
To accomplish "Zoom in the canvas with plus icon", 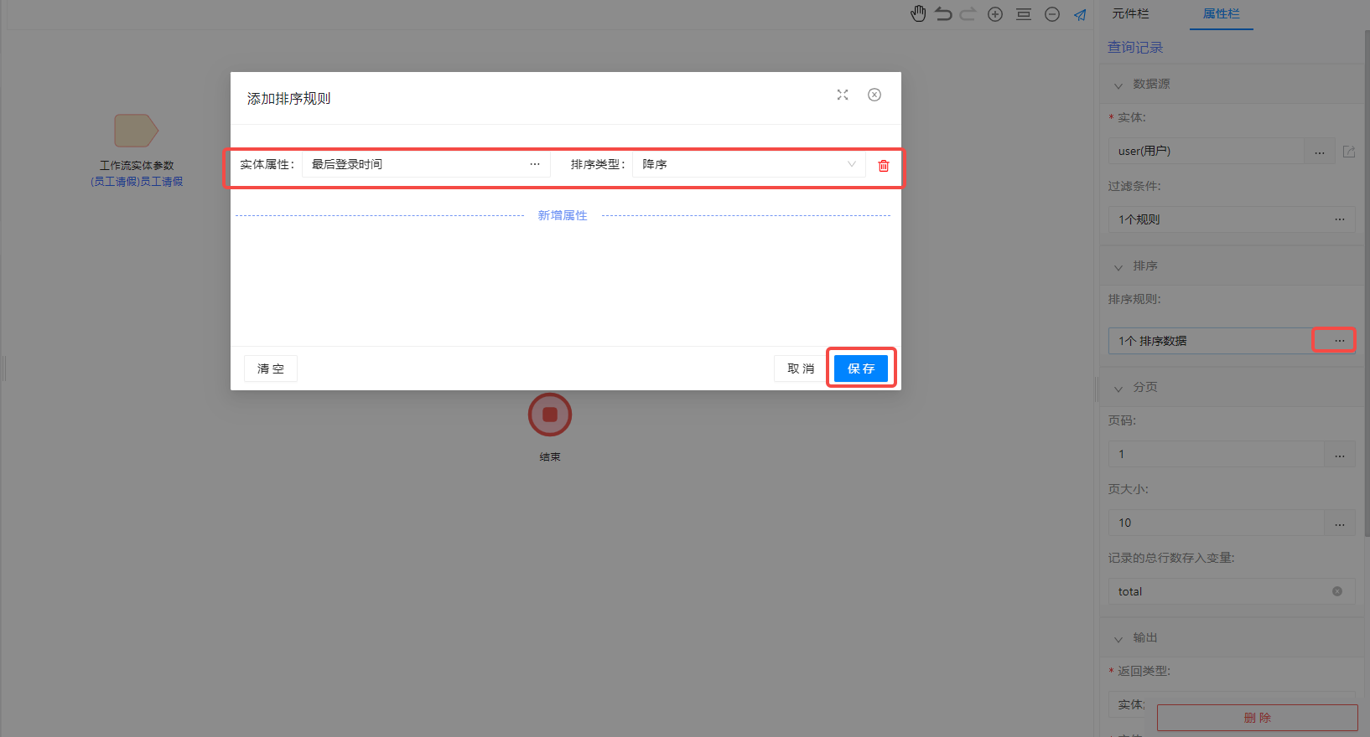I will [995, 14].
